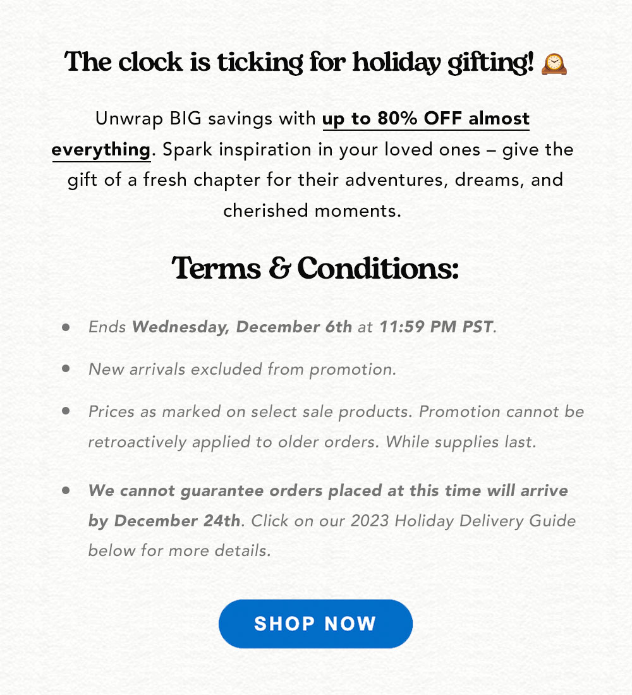Click the bullet dot beside 'We cannot guarantee'
632x695 pixels.
tap(66, 490)
